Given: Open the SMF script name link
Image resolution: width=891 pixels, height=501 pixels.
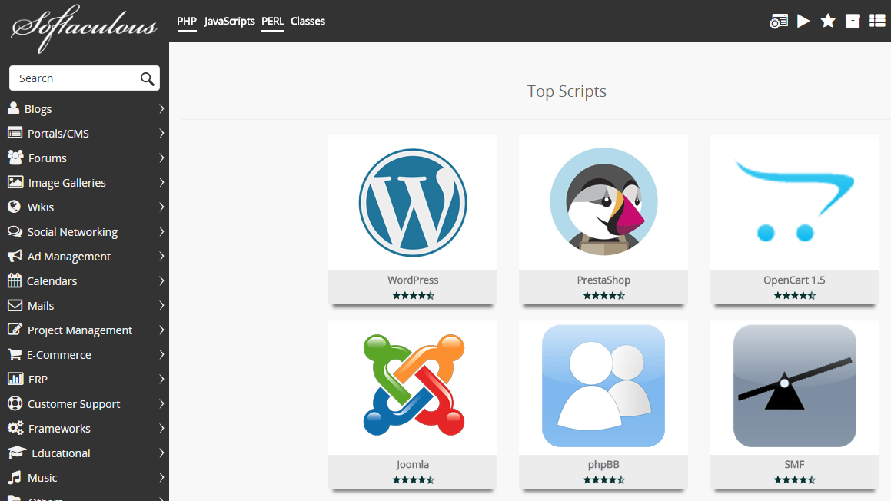Looking at the screenshot, I should point(794,465).
